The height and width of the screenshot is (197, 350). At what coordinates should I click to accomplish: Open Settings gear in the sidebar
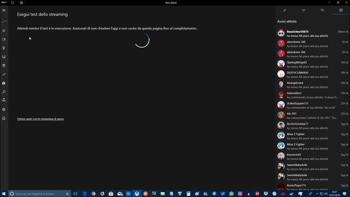pos(4,109)
